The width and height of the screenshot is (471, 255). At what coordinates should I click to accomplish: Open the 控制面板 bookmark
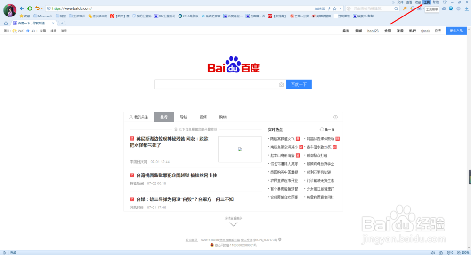point(342,16)
